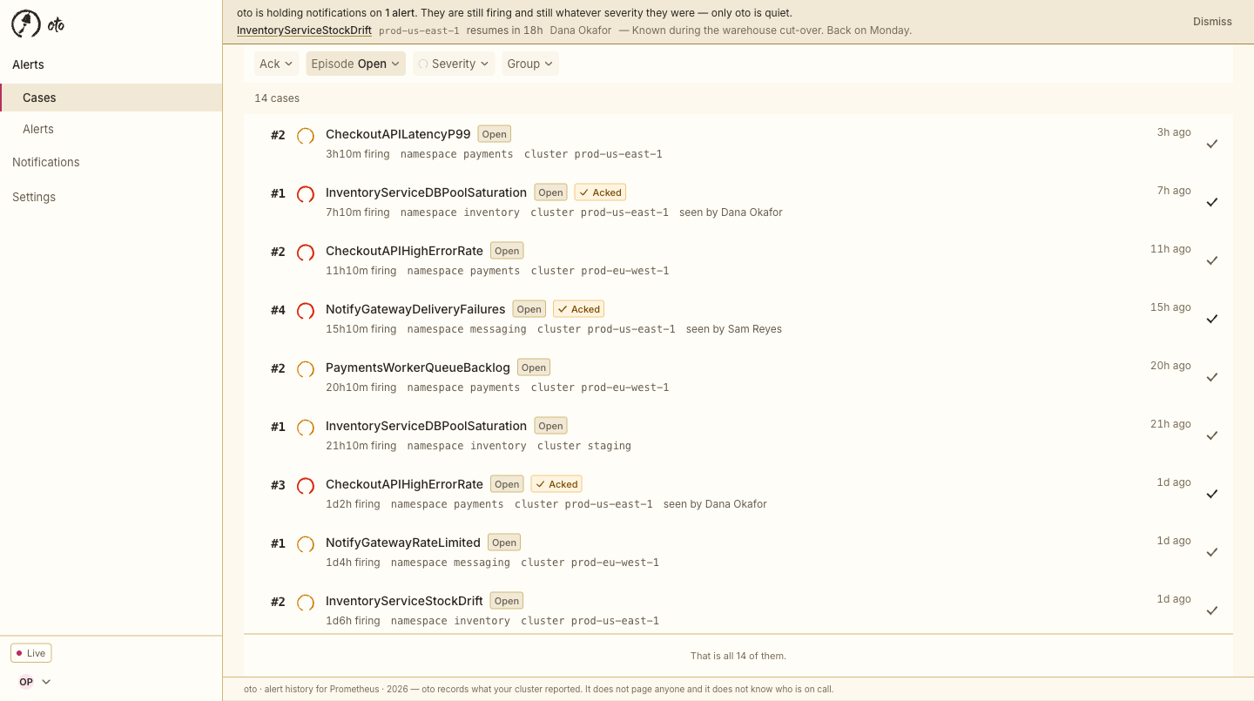Click the checkmark on NotifyGatewayRateLimited row
The image size is (1254, 701).
[1212, 552]
